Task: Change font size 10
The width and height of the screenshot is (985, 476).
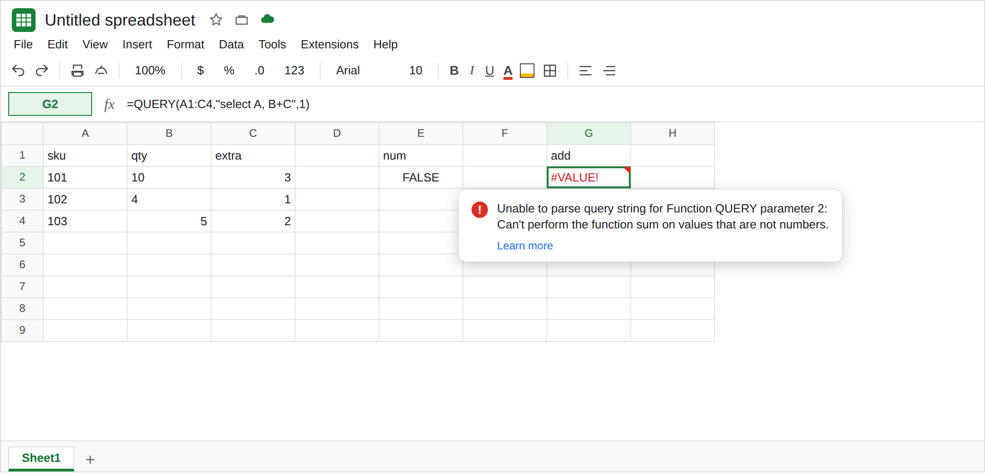Action: click(415, 70)
